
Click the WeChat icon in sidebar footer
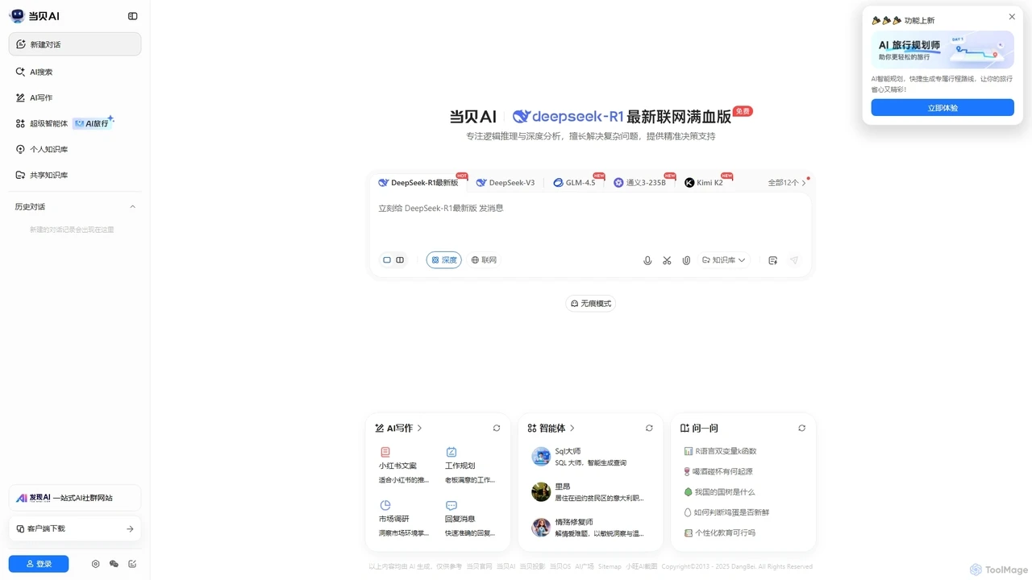pos(114,564)
